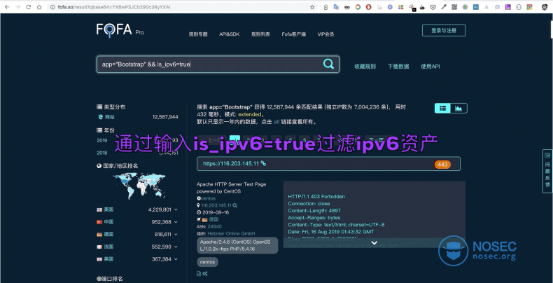Click the magnifier search icon in search box

[328, 64]
